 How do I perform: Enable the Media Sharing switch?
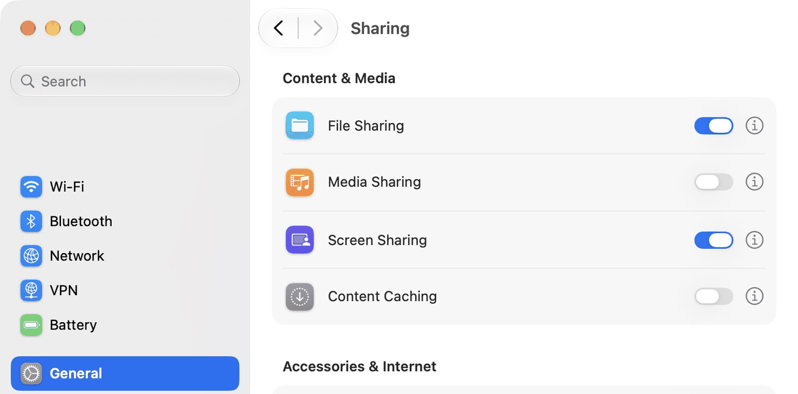pyautogui.click(x=714, y=182)
